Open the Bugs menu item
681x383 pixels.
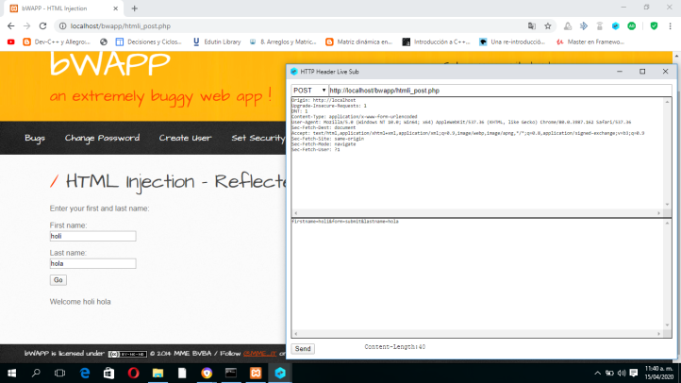coord(35,138)
